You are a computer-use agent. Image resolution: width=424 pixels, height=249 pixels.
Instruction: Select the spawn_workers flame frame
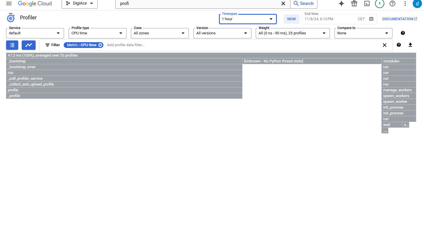point(399,96)
